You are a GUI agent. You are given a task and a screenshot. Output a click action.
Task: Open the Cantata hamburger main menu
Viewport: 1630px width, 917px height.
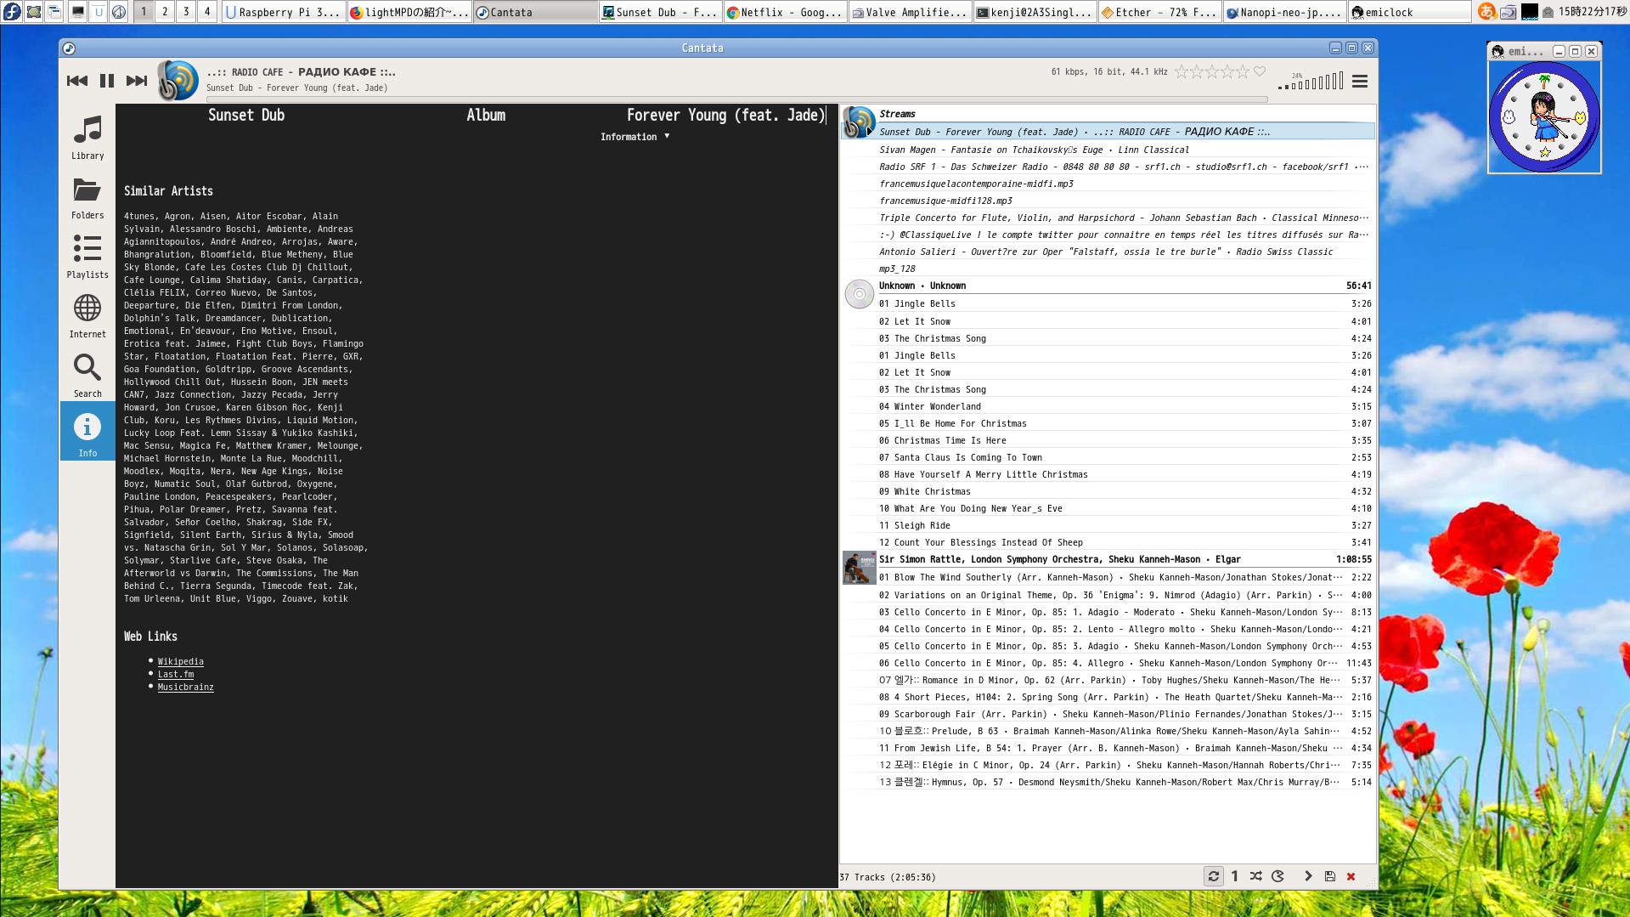1359,82
